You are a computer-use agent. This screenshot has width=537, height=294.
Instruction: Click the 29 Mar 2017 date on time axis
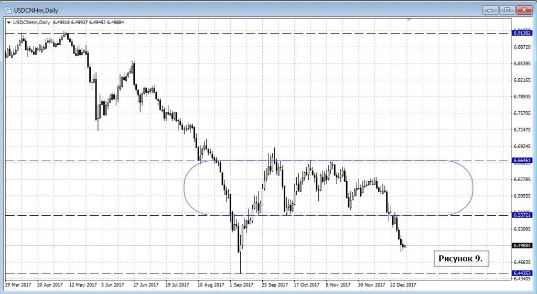[18, 285]
